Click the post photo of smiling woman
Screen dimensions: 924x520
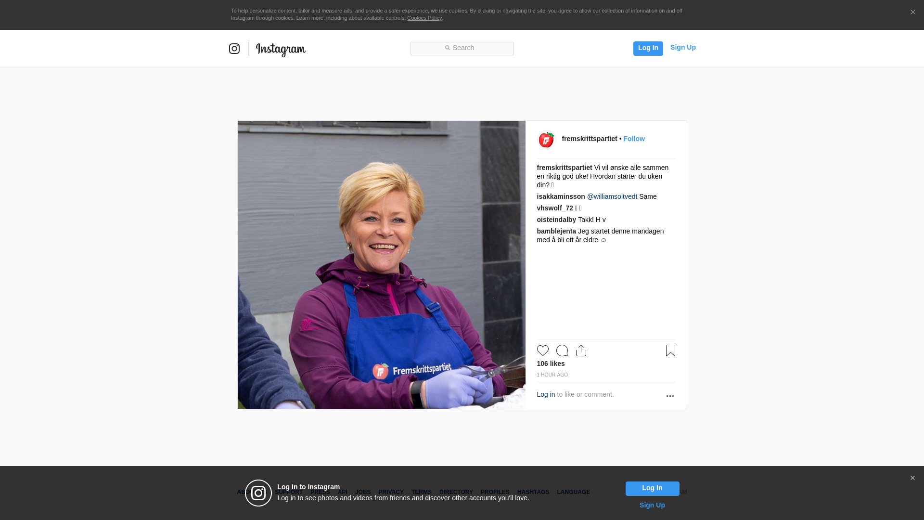[381, 265]
